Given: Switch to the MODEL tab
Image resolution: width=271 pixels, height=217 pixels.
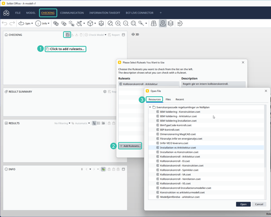Looking at the screenshot, I should pos(31,13).
